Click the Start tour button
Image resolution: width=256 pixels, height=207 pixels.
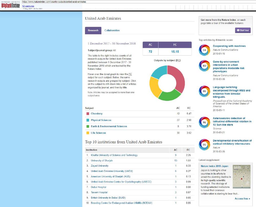pos(243,30)
